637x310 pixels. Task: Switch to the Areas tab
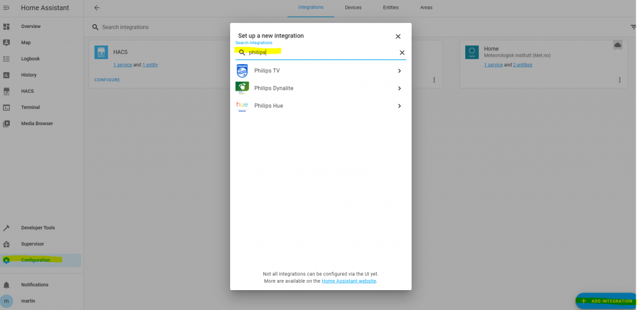point(426,7)
